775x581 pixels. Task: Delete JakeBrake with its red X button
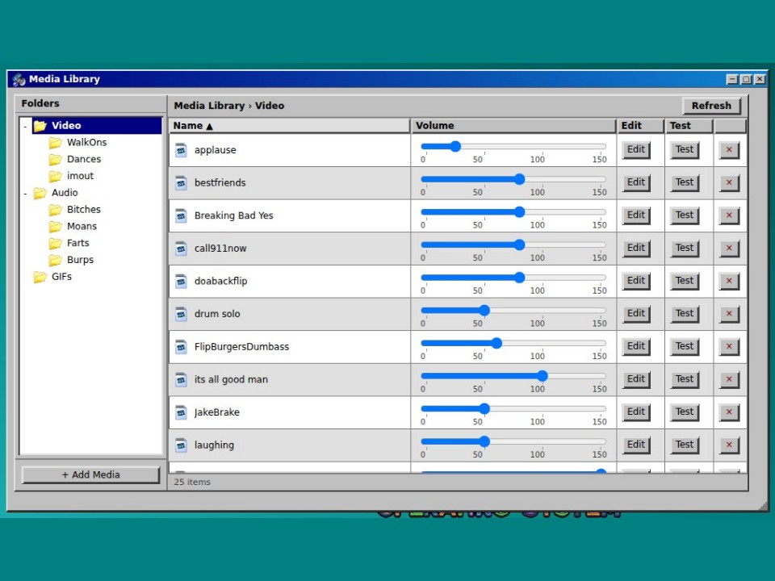point(729,412)
